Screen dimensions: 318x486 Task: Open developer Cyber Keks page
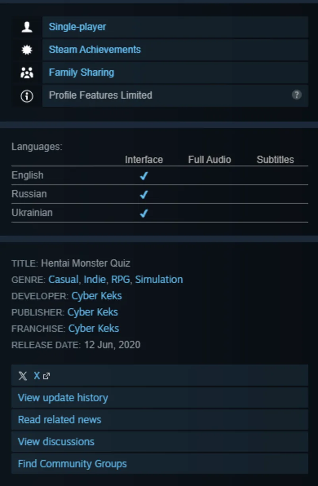[97, 296]
